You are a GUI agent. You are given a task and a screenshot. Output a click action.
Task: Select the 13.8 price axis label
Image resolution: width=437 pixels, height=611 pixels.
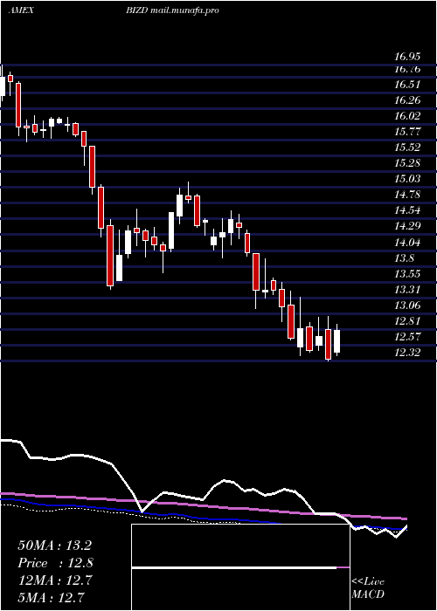pyautogui.click(x=404, y=258)
